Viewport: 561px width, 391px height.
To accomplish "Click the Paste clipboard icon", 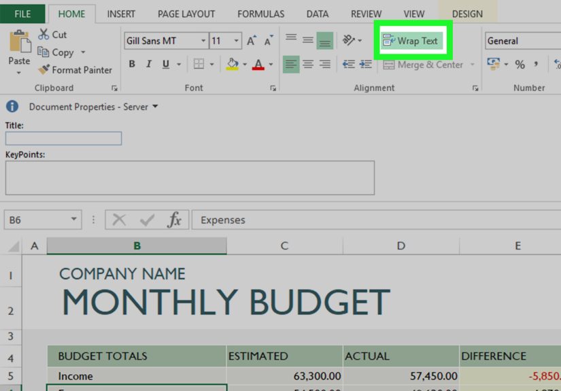I will click(20, 42).
